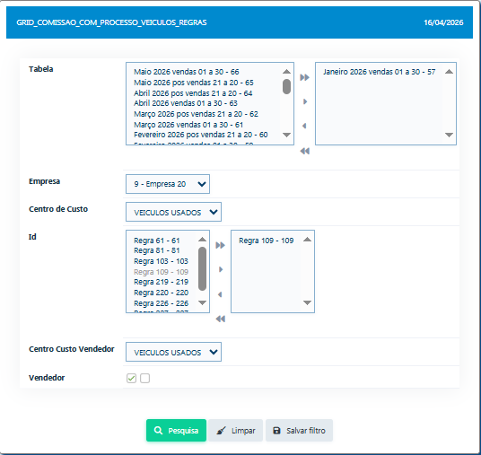Toggle the unchecked Vendedor checkbox
Image resolution: width=481 pixels, height=455 pixels.
click(144, 379)
